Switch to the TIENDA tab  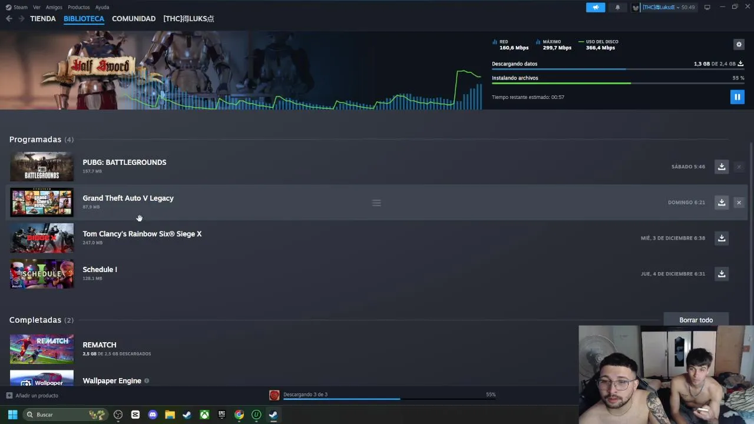(x=43, y=19)
